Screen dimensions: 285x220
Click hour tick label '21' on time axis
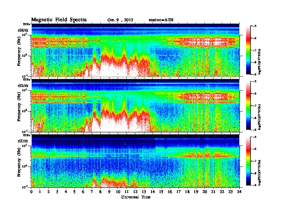point(213,192)
